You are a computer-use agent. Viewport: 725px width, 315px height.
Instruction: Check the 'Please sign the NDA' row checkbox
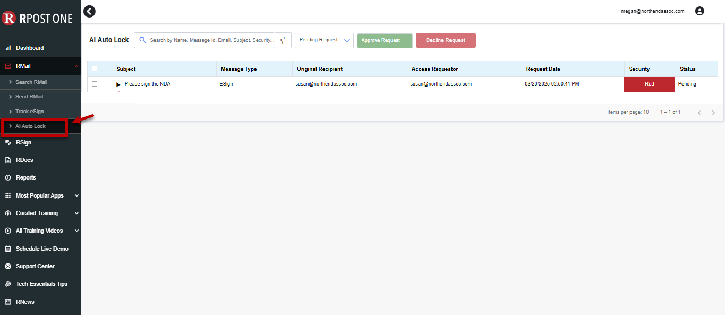click(95, 84)
